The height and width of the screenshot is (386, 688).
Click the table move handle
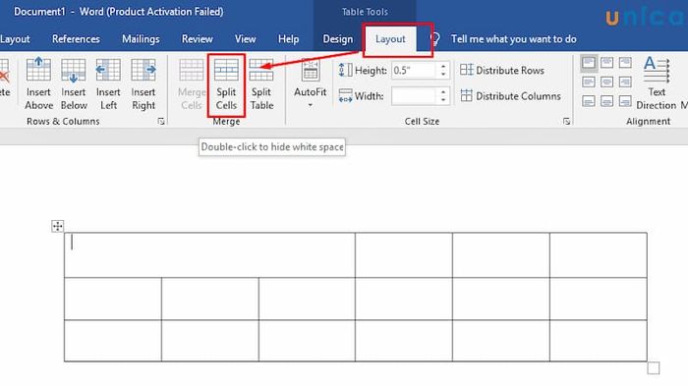click(x=57, y=226)
